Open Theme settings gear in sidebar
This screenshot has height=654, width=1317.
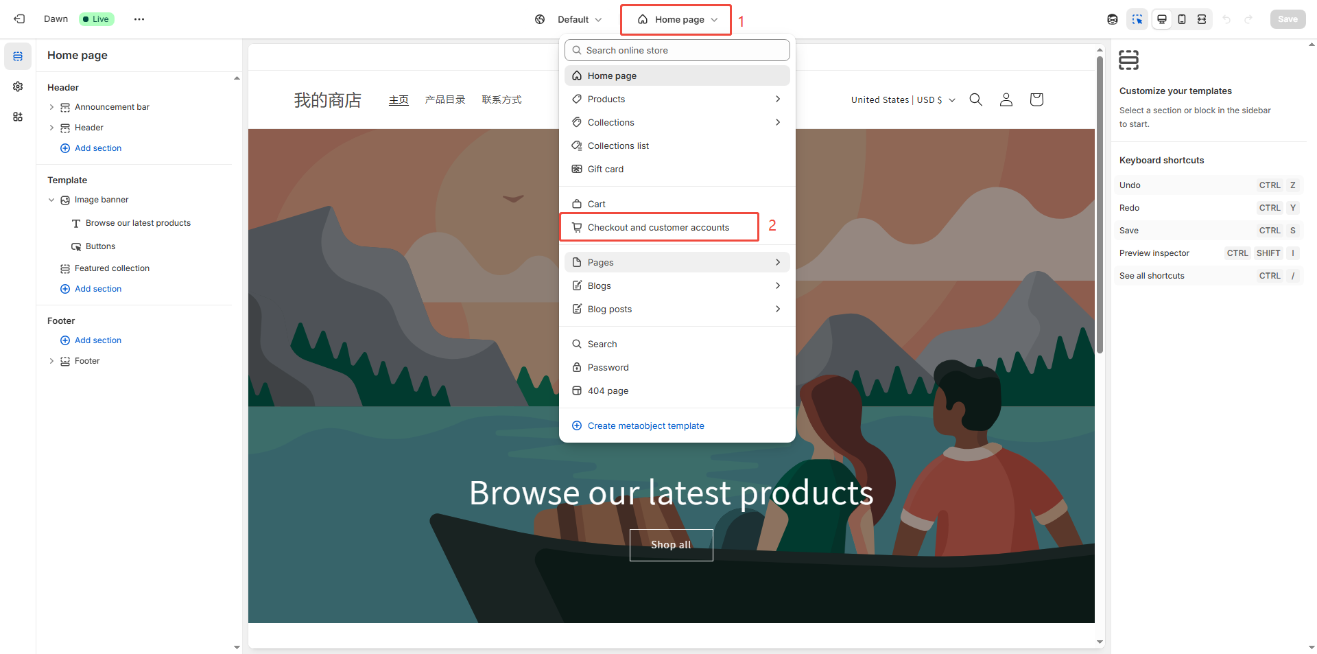click(x=18, y=86)
